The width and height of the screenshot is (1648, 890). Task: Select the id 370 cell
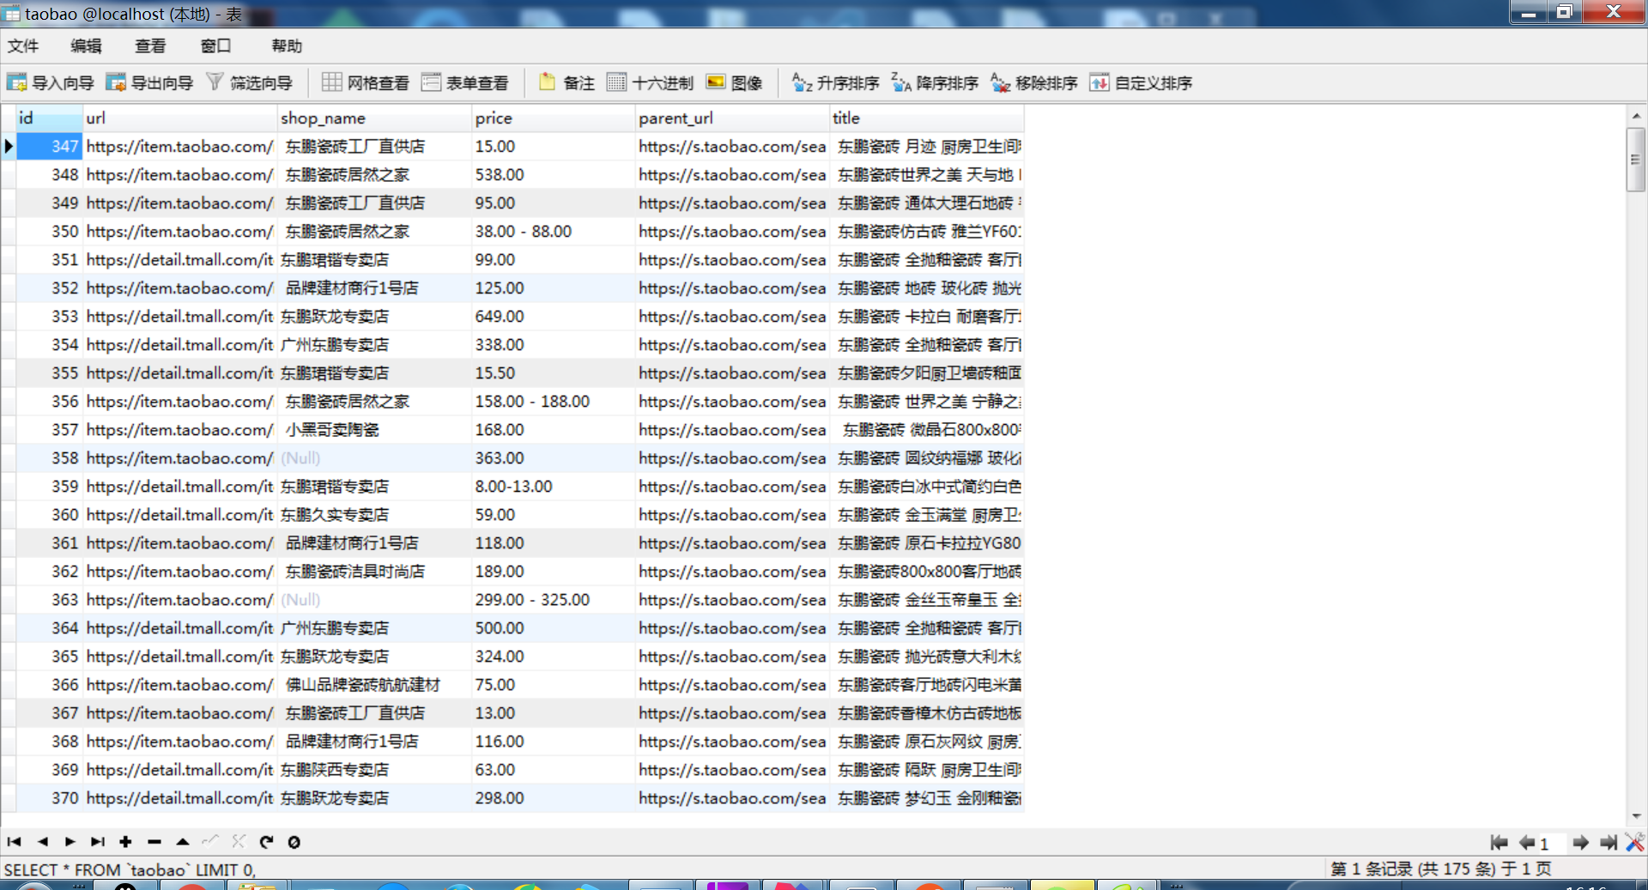tap(49, 797)
